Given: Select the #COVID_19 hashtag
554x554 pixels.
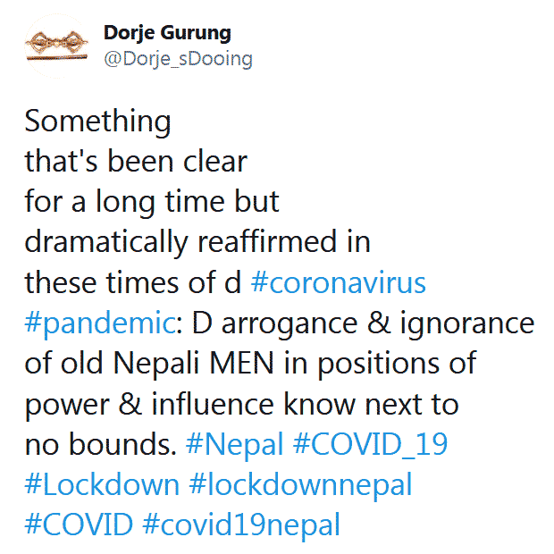Looking at the screenshot, I should [370, 444].
